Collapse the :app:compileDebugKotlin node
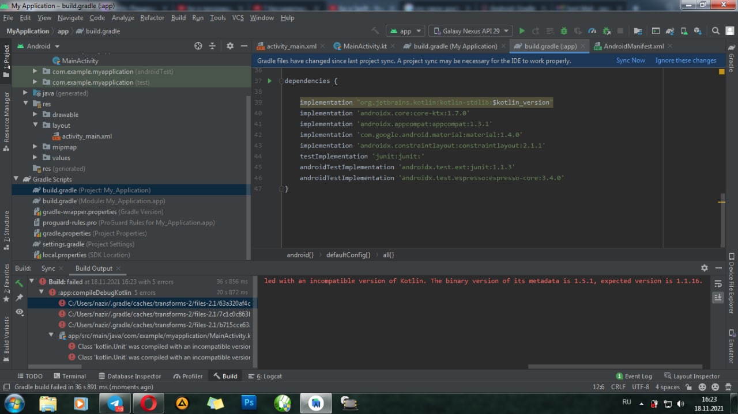This screenshot has width=738, height=414. [x=42, y=293]
